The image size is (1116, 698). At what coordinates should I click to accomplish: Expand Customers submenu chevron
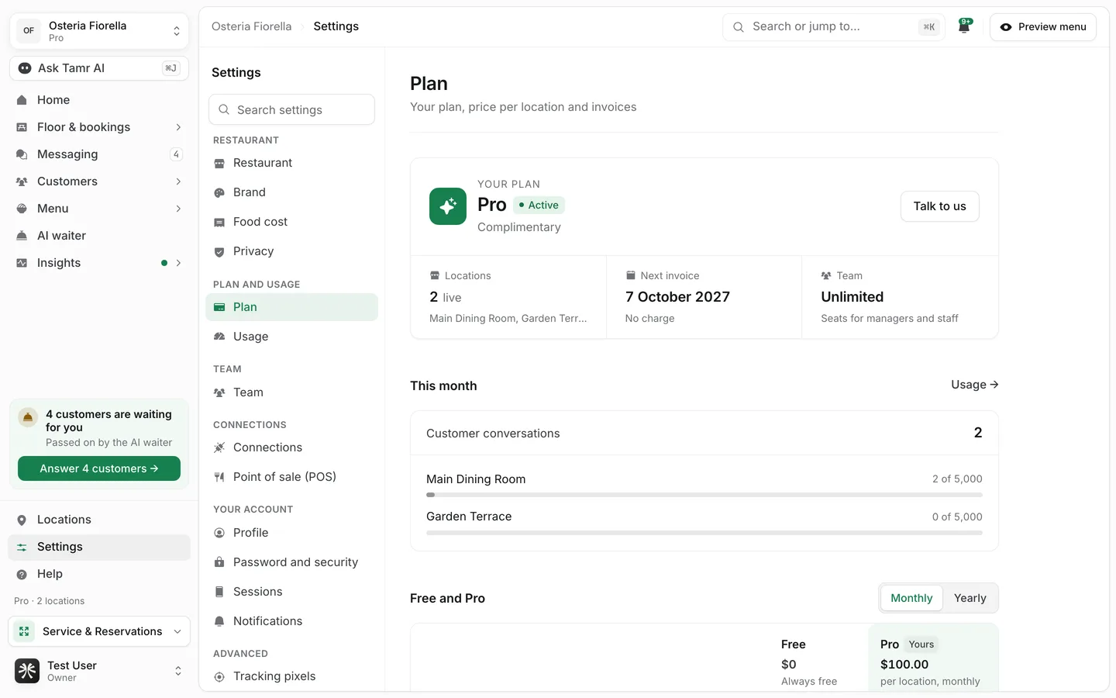pyautogui.click(x=178, y=181)
